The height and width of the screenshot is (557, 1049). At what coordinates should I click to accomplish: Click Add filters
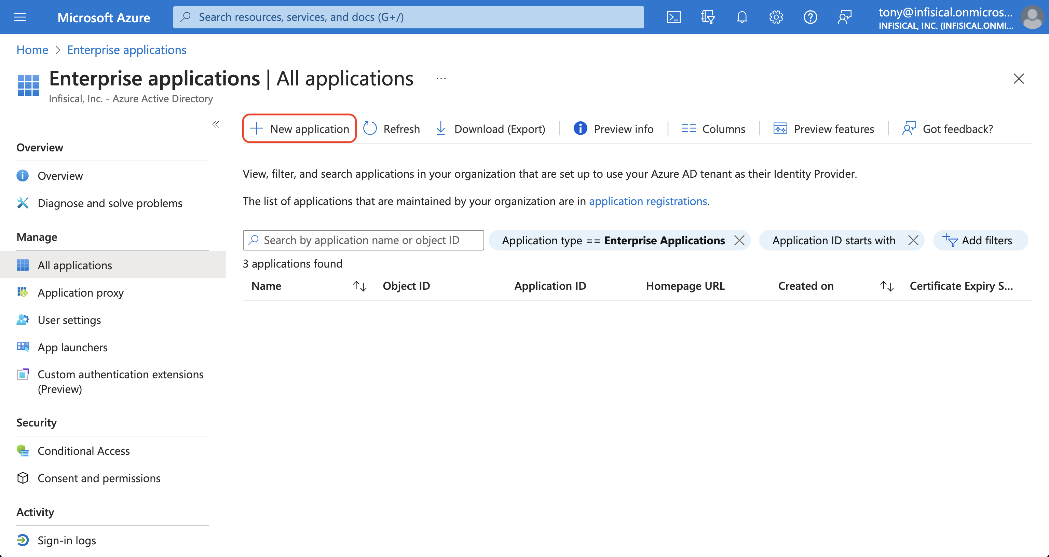coord(980,240)
